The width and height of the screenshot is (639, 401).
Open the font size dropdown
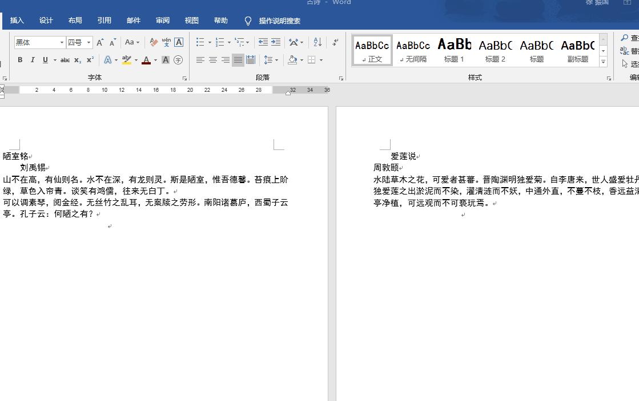87,42
